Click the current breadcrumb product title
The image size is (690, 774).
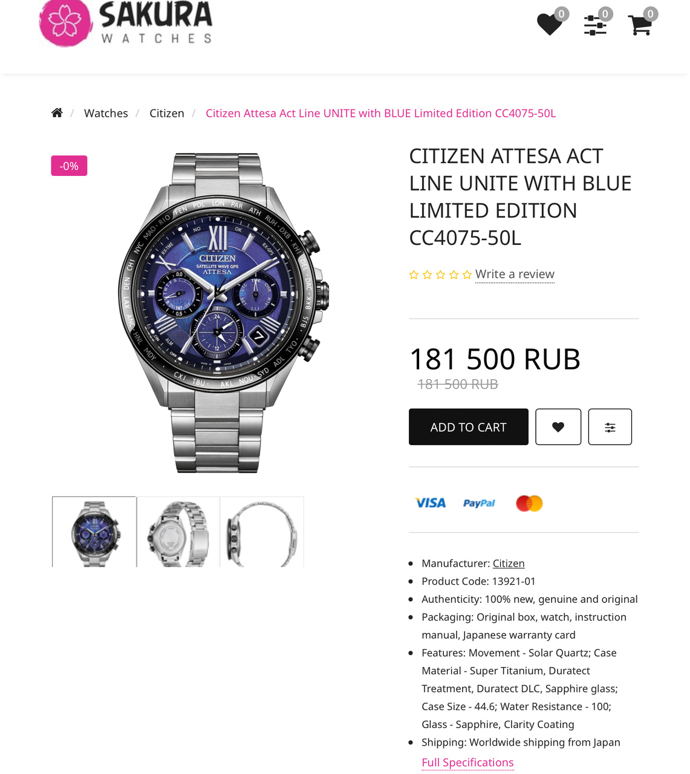click(x=381, y=113)
